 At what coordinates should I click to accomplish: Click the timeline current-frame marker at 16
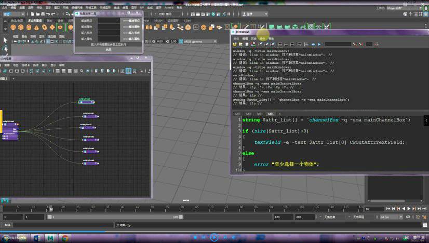[x=51, y=209]
